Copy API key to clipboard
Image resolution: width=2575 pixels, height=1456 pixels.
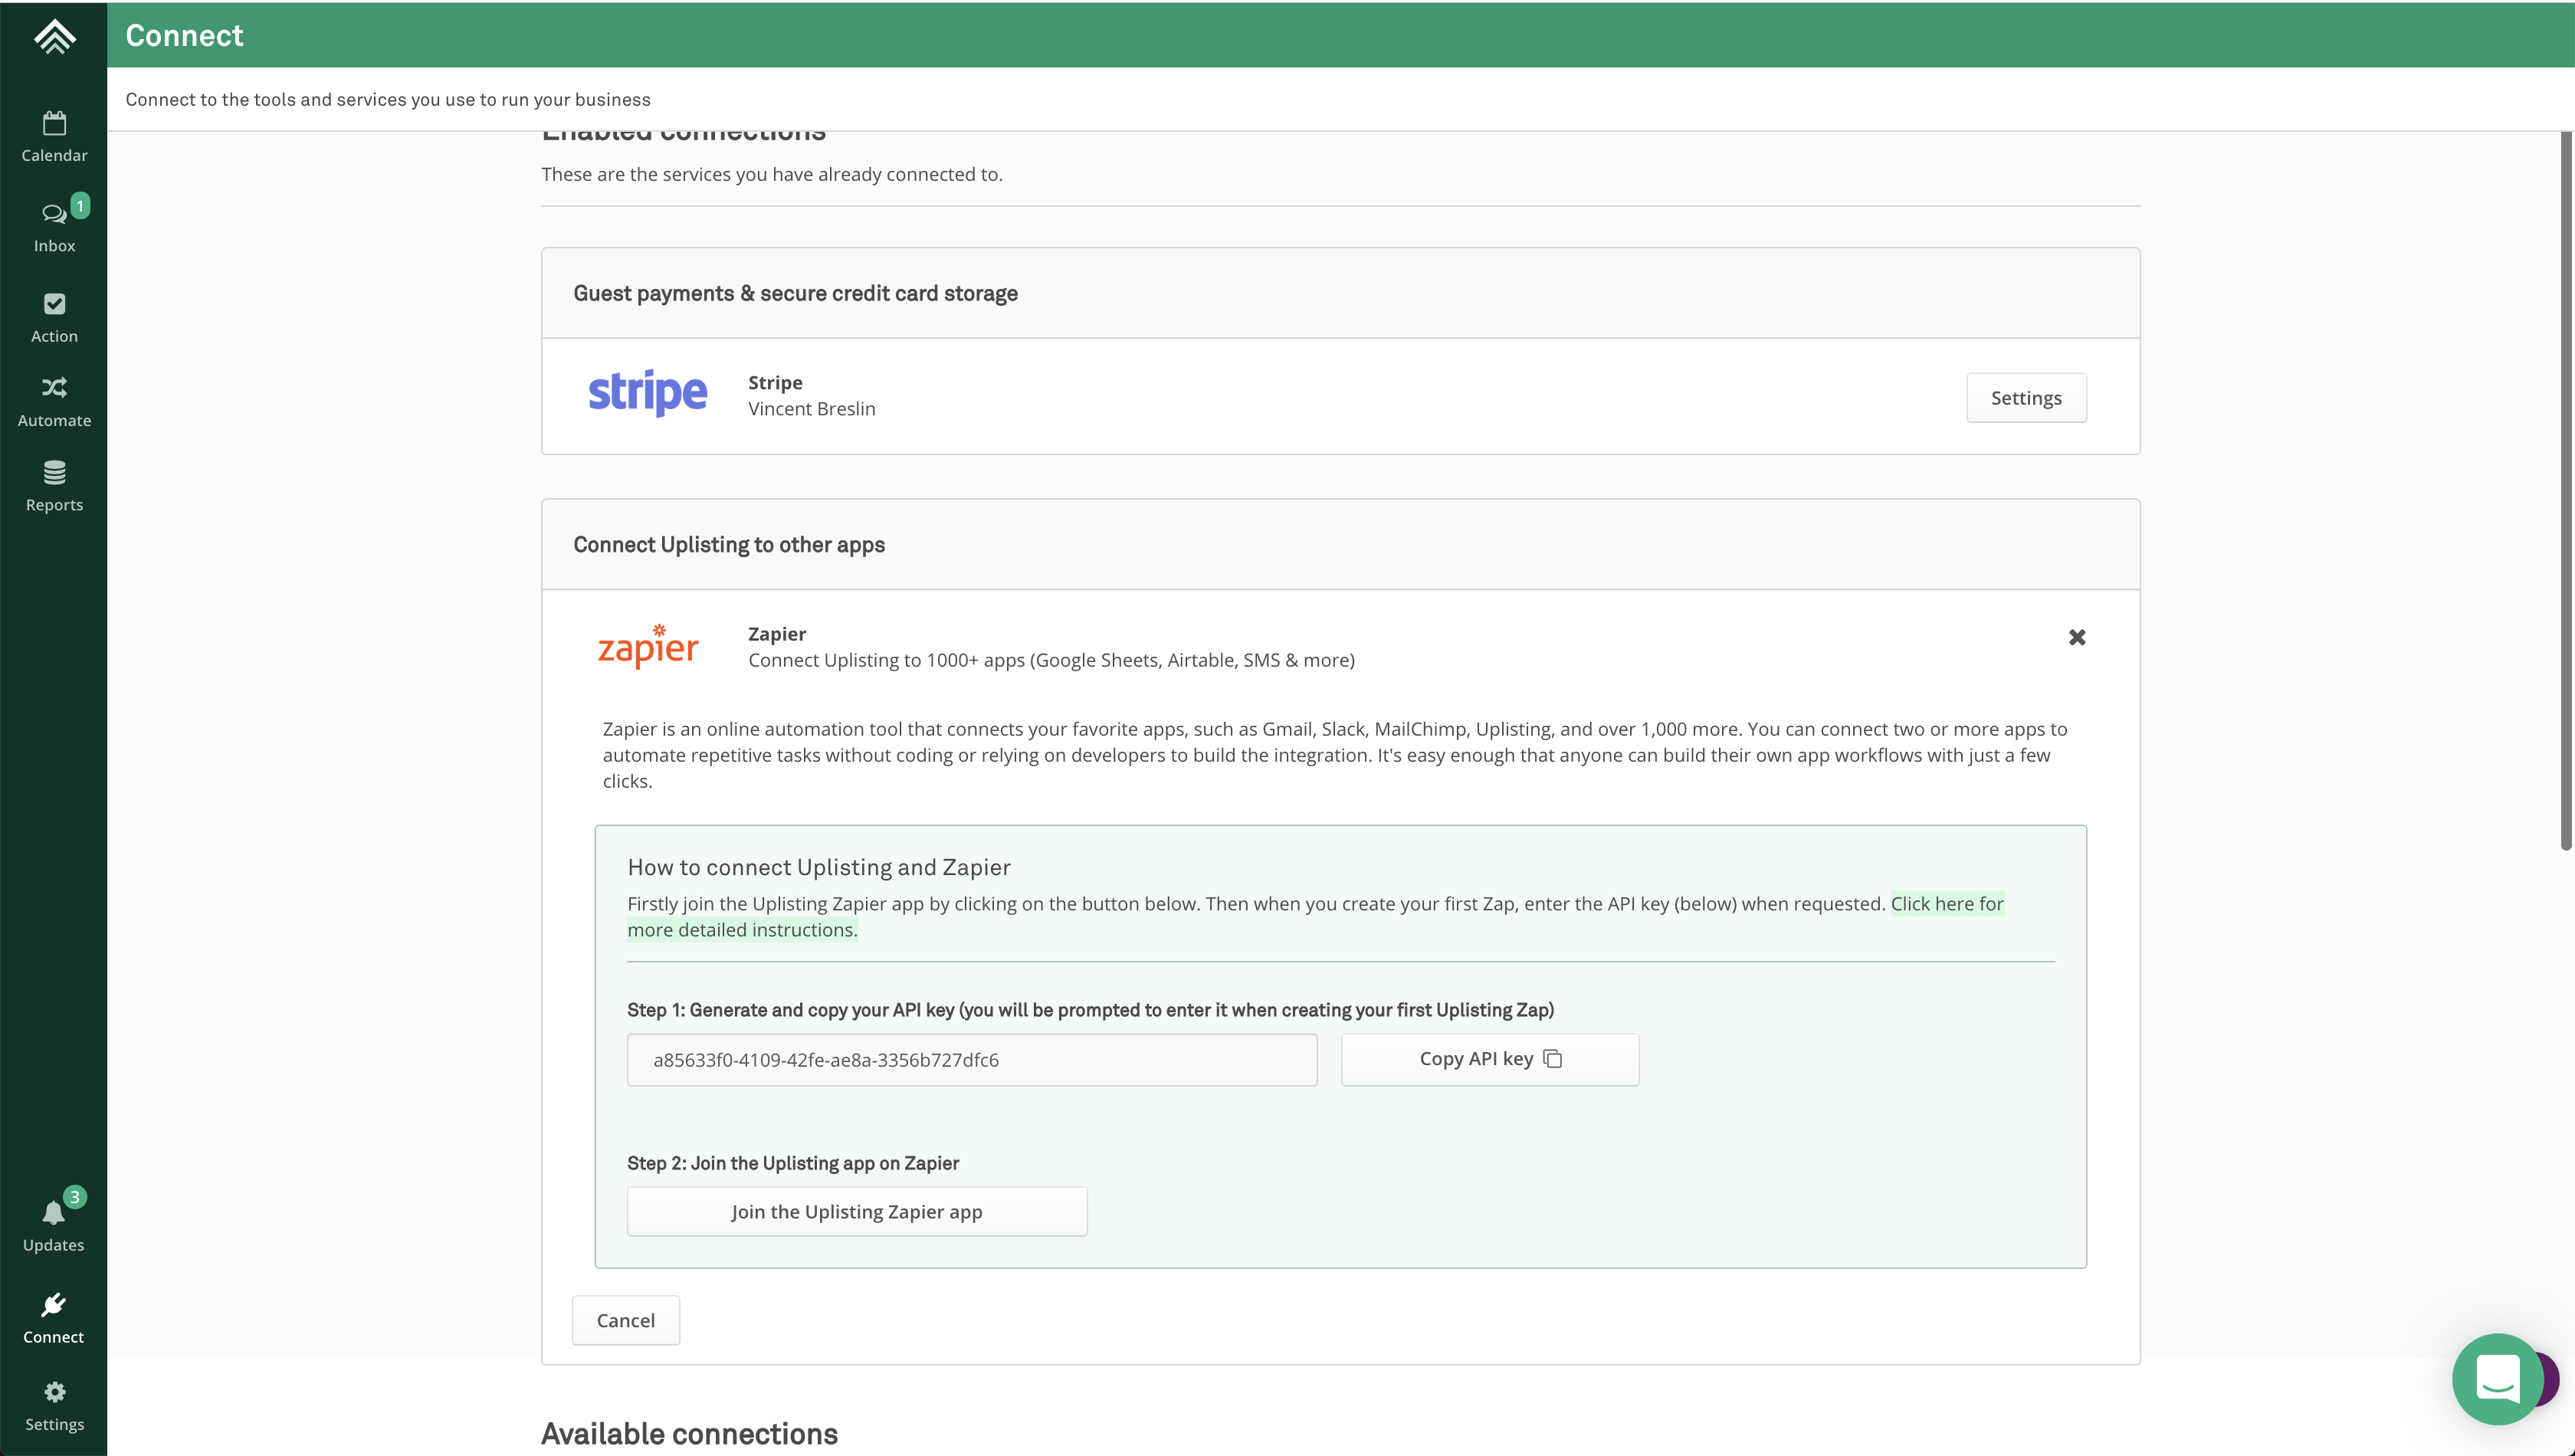pyautogui.click(x=1490, y=1059)
